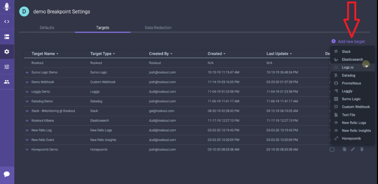Select Text File menu entry label
This screenshot has width=378, height=184.
(x=348, y=115)
